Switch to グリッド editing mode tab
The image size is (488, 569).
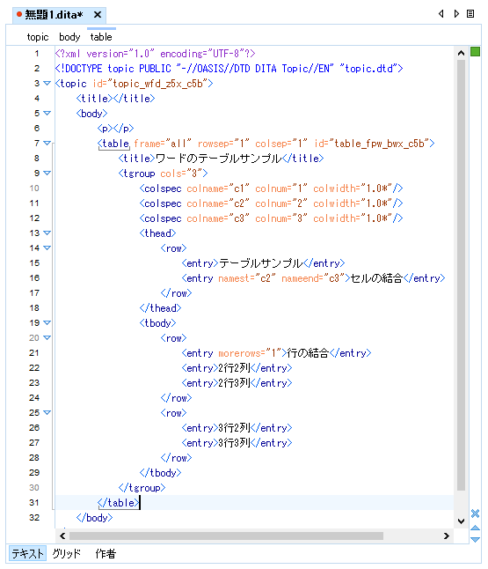pos(67,554)
